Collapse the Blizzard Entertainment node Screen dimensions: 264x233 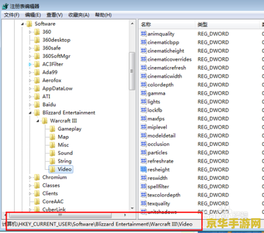[30, 113]
